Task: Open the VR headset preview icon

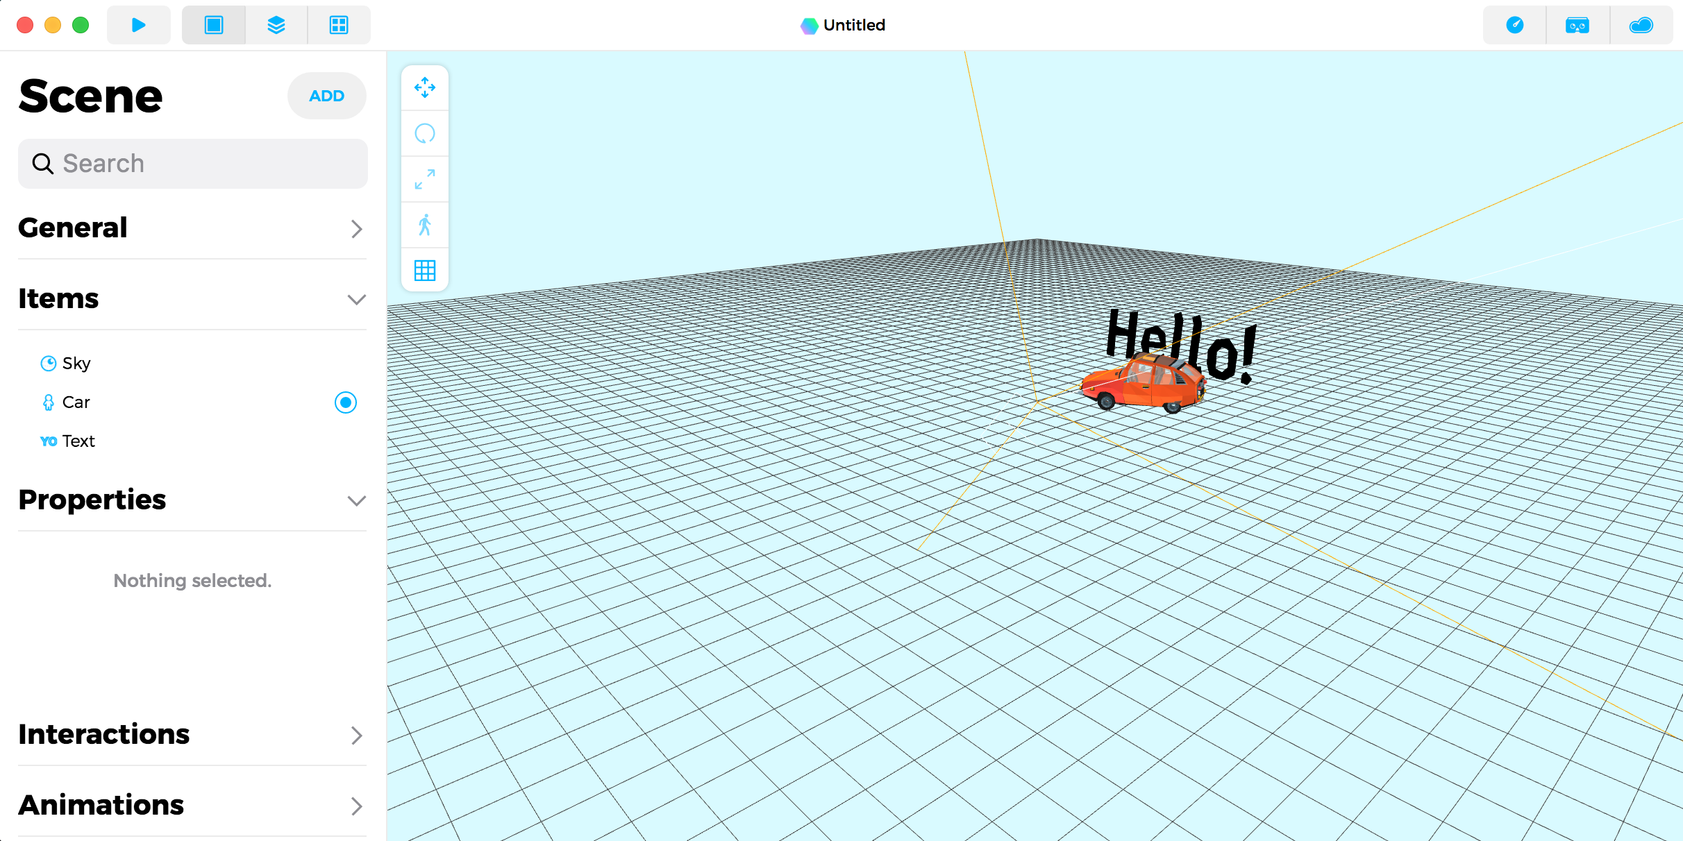Action: [1577, 26]
